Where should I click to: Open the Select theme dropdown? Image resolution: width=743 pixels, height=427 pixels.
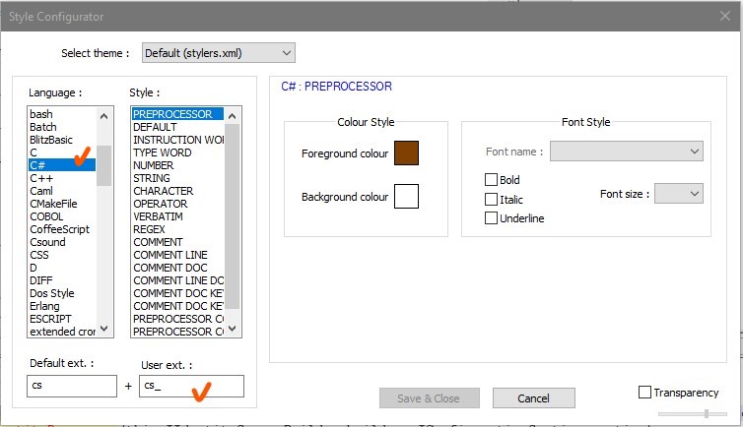[x=218, y=52]
